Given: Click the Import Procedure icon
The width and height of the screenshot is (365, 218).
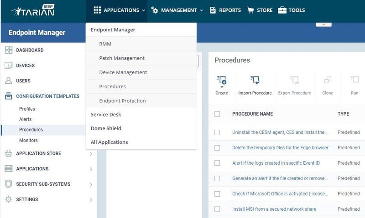Looking at the screenshot, I should tap(255, 81).
